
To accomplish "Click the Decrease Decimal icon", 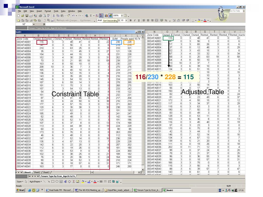I will tap(178, 21).
